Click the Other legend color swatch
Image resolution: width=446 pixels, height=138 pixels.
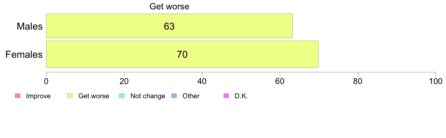pos(174,96)
